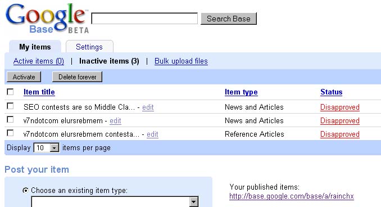Edit the v7ndotcom elursrebmem contesta item
Viewport: 381px width, 207px height.
152,134
